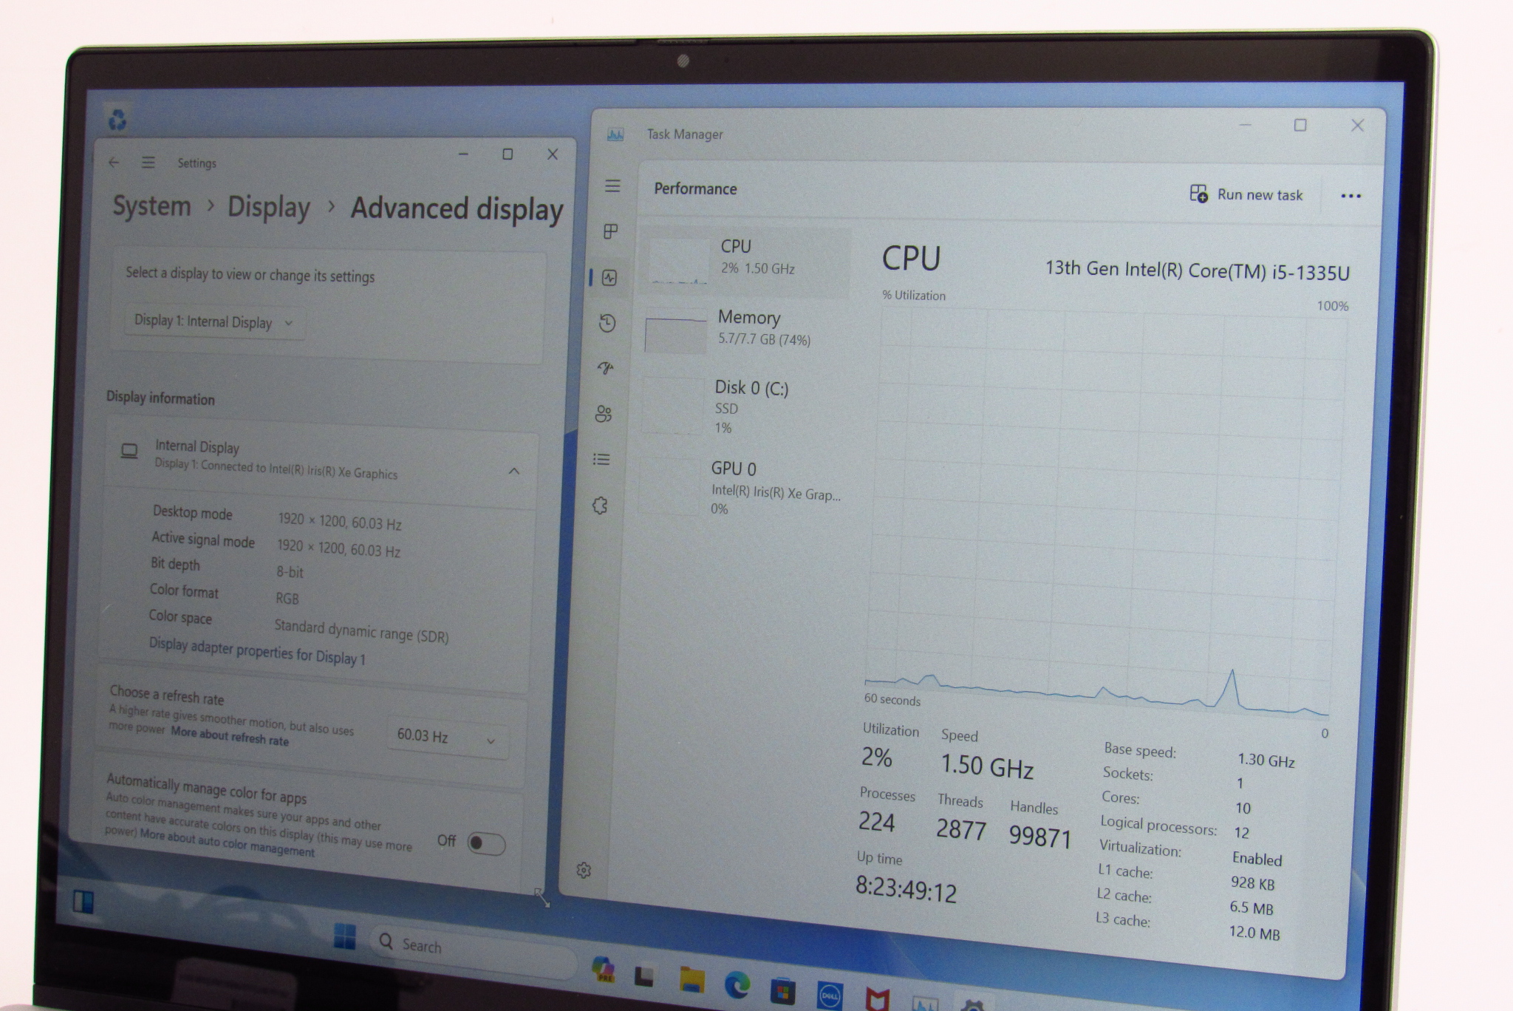Viewport: 1513px width, 1011px height.
Task: Open Display adapter properties for Display 1
Action: click(x=257, y=651)
